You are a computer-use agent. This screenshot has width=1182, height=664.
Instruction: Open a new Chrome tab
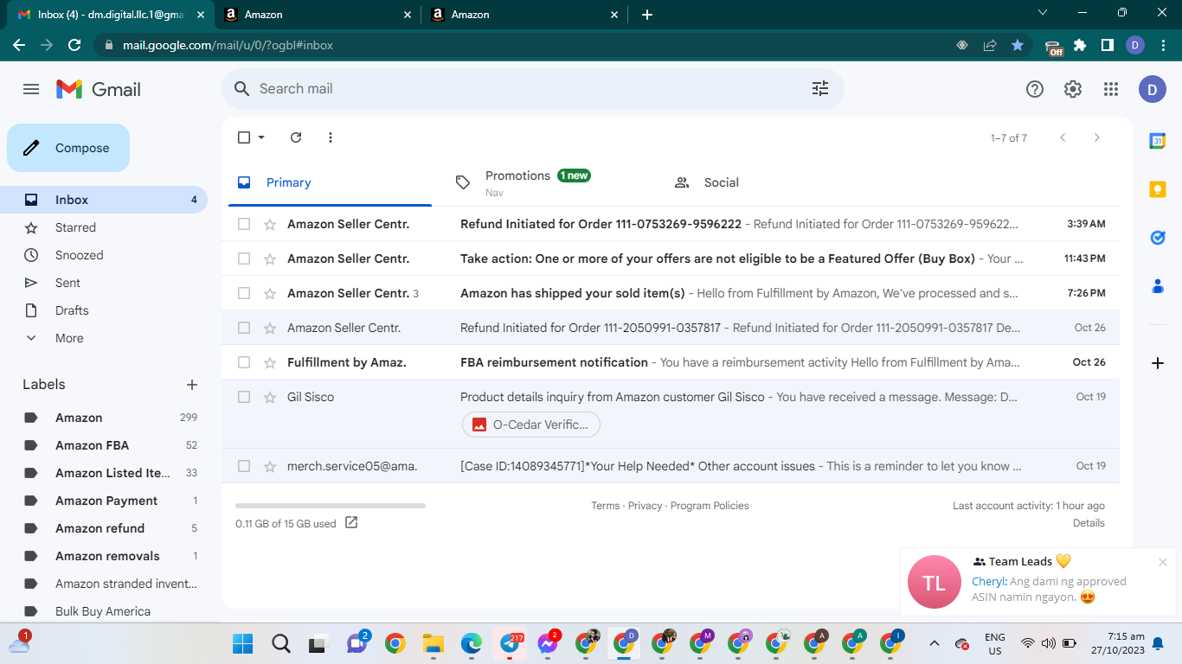tap(647, 15)
